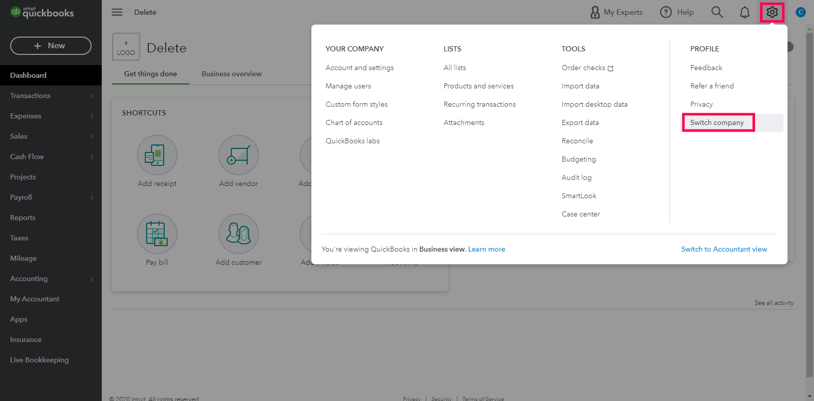This screenshot has height=401, width=814.
Task: Open Custom form styles
Action: pyautogui.click(x=357, y=104)
